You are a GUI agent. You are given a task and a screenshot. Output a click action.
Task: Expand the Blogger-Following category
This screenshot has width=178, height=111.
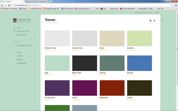[14, 46]
